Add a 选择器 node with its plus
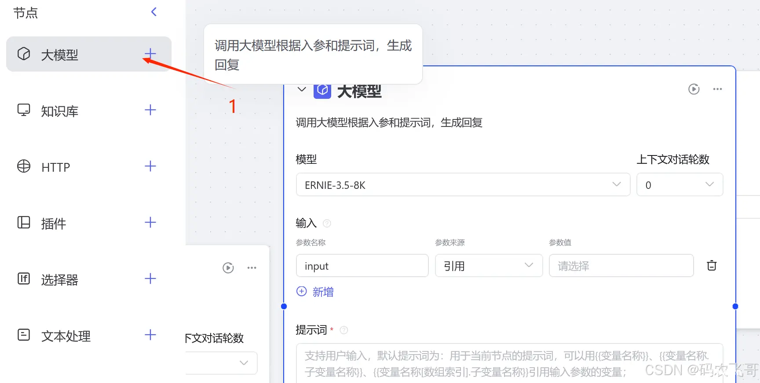The width and height of the screenshot is (760, 383). (150, 278)
